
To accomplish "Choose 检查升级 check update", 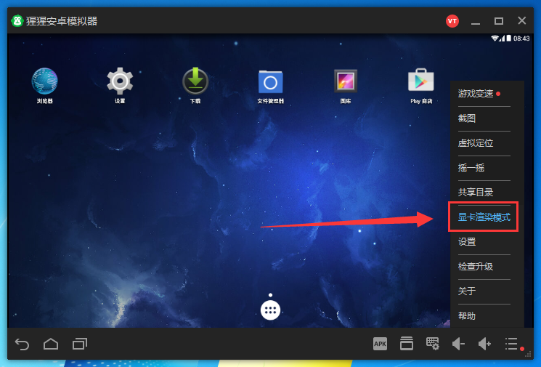I will click(476, 267).
